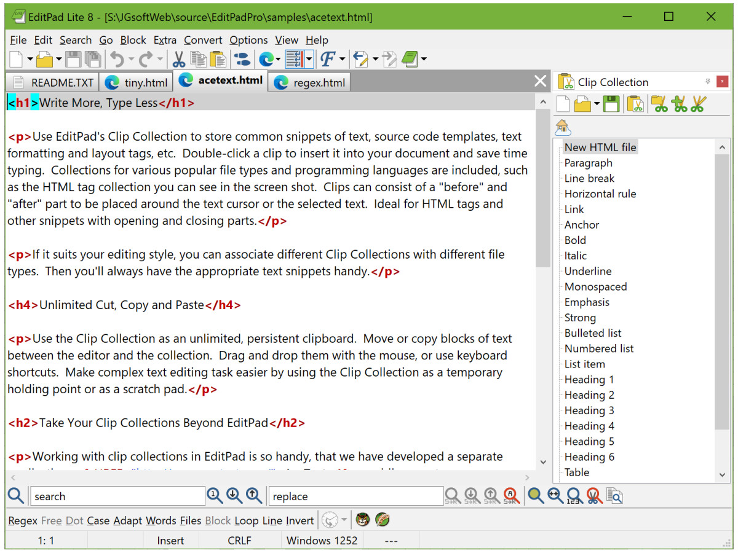Expand the New file dropdown arrow
738x553 pixels.
[30, 60]
